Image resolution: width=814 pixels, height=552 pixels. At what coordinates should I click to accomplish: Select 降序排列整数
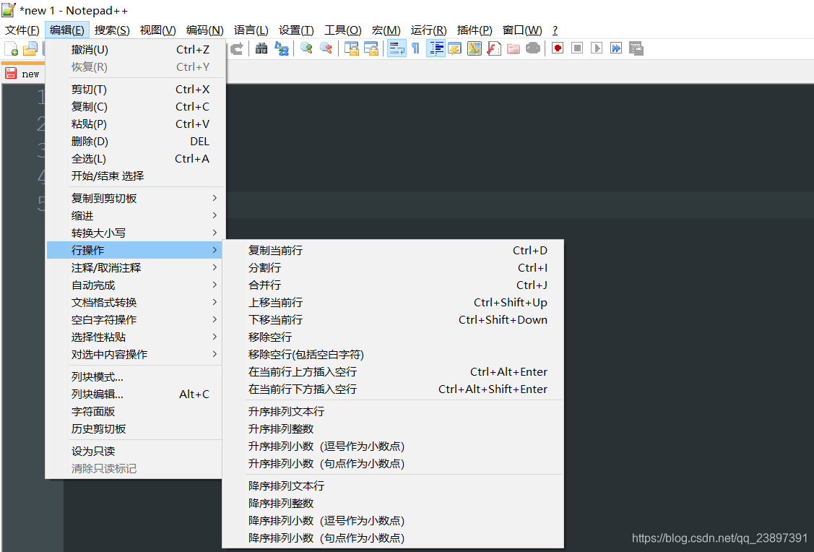click(x=393, y=503)
